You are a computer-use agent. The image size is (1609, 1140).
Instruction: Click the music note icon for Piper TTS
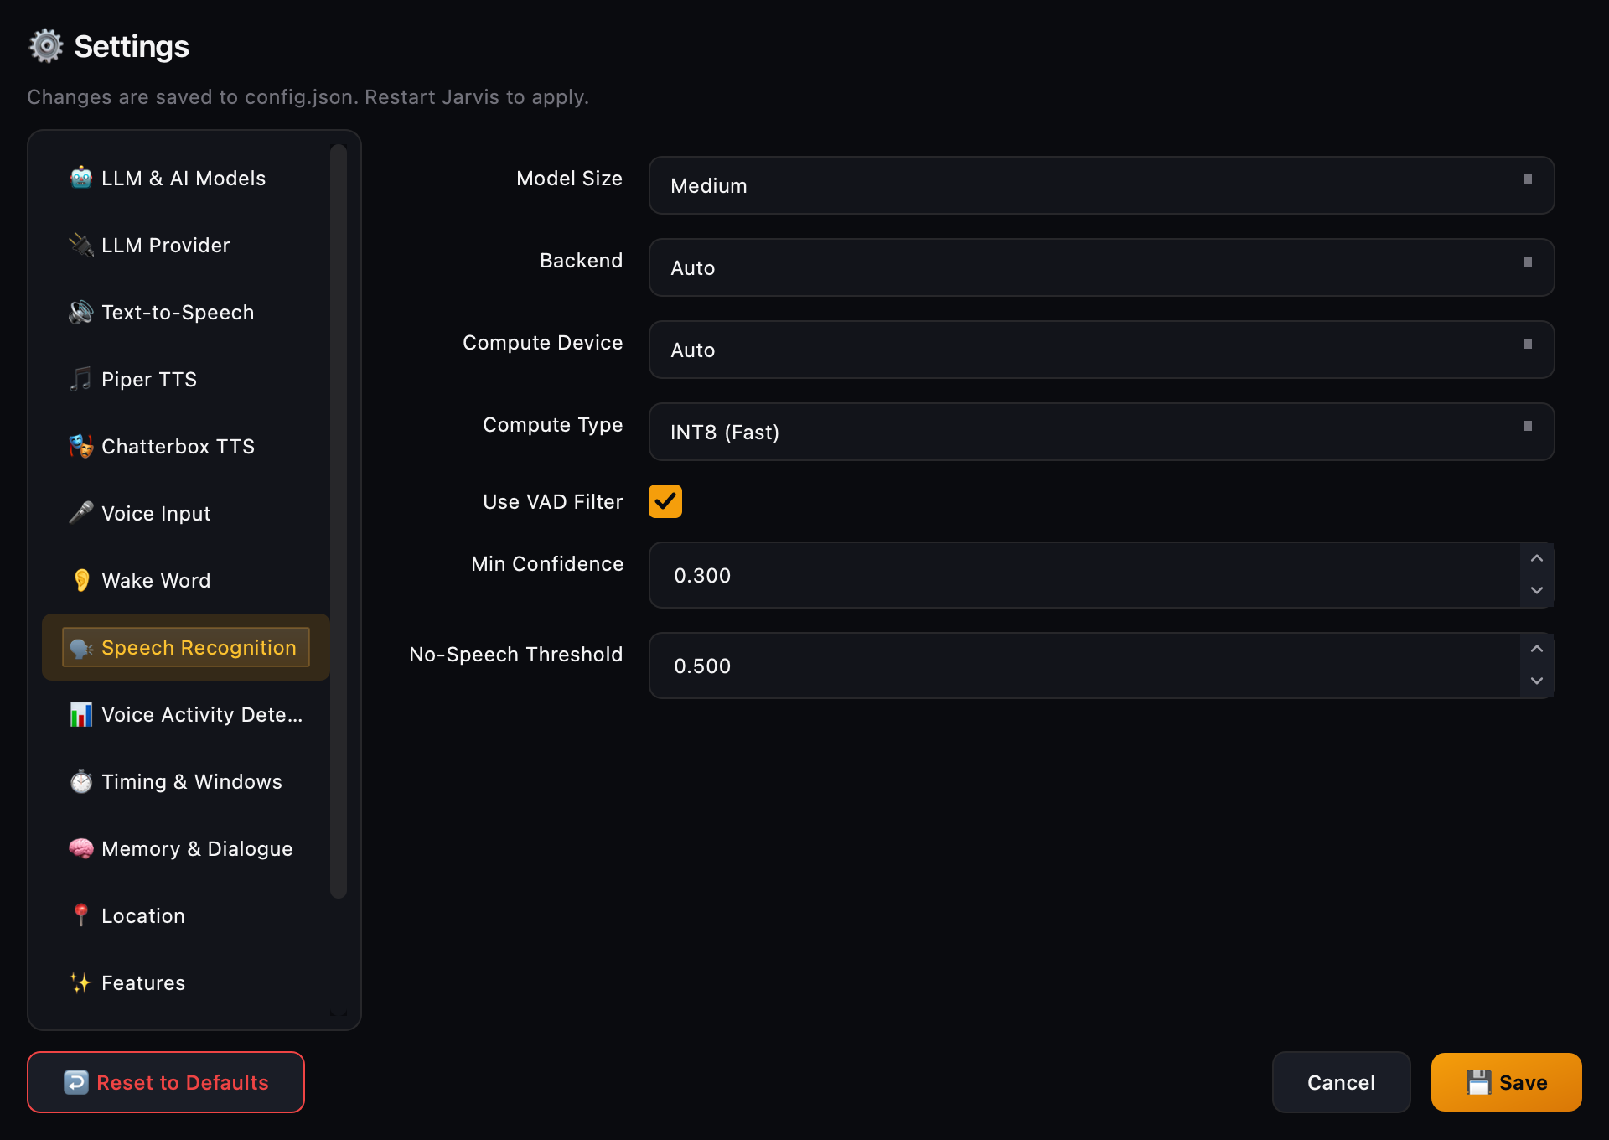(x=80, y=379)
